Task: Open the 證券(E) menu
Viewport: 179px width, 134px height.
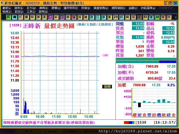Action: 19,8
